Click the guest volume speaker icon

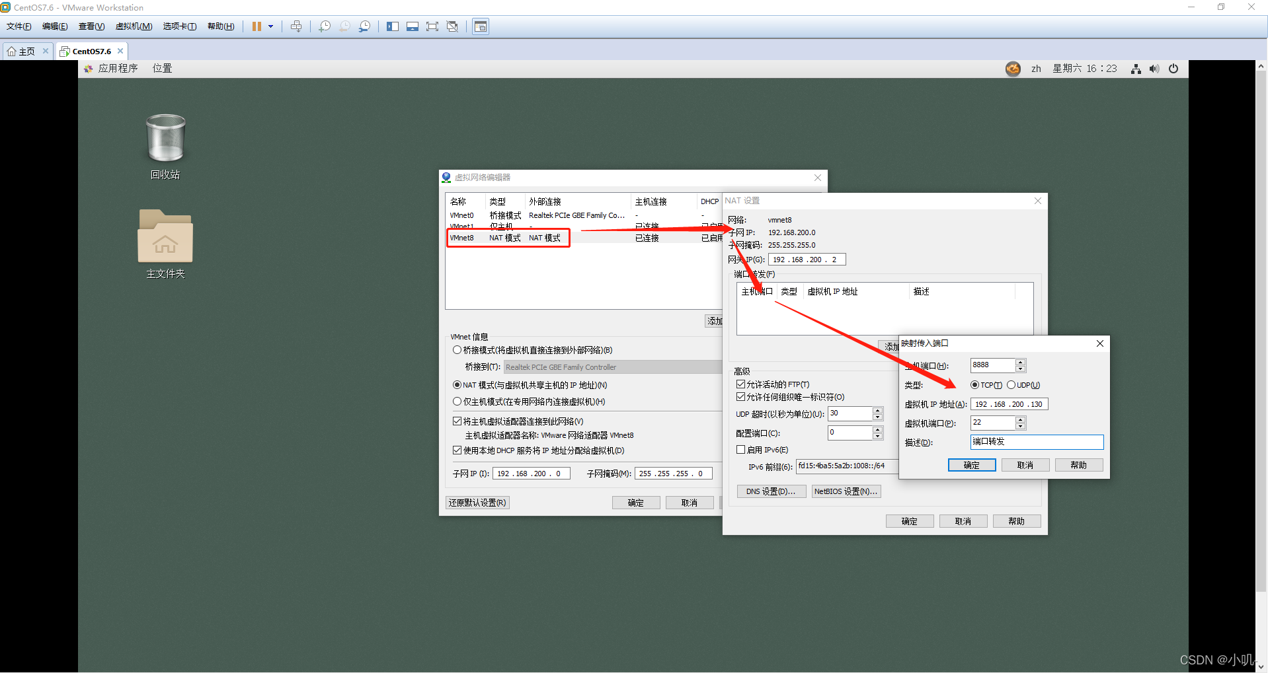coord(1154,69)
